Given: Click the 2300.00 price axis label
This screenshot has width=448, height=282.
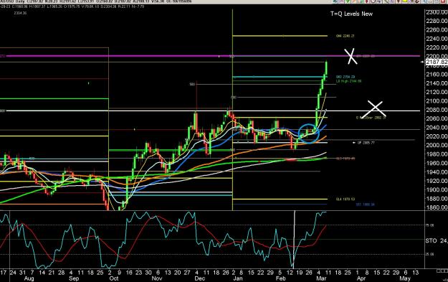Looking at the screenshot, I should [437, 12].
